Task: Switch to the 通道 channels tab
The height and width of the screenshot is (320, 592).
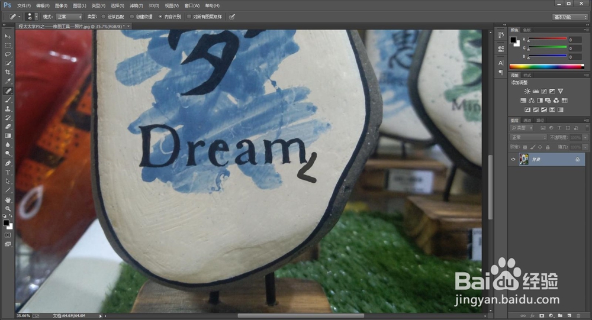Action: tap(527, 121)
